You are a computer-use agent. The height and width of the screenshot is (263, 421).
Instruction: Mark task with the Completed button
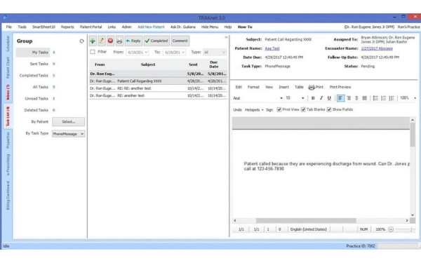click(x=156, y=41)
